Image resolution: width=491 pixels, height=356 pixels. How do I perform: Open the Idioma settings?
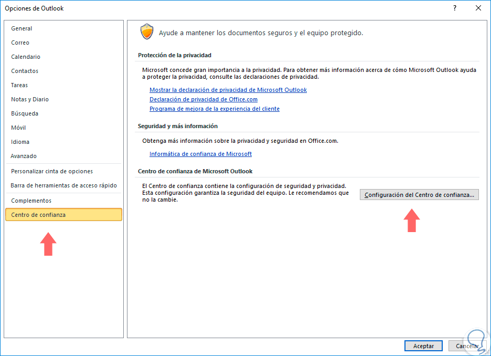[x=20, y=142]
